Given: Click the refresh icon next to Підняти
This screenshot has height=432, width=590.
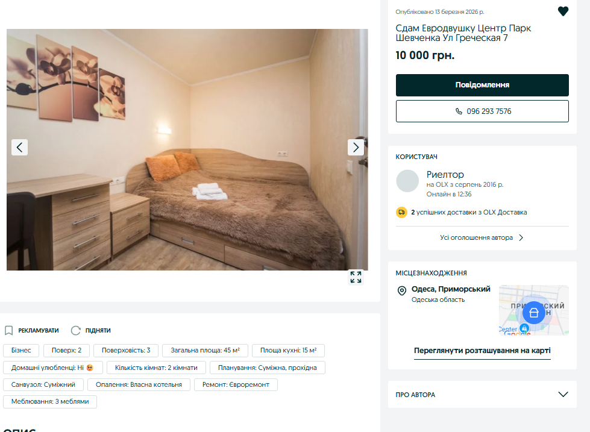Looking at the screenshot, I should pos(75,330).
